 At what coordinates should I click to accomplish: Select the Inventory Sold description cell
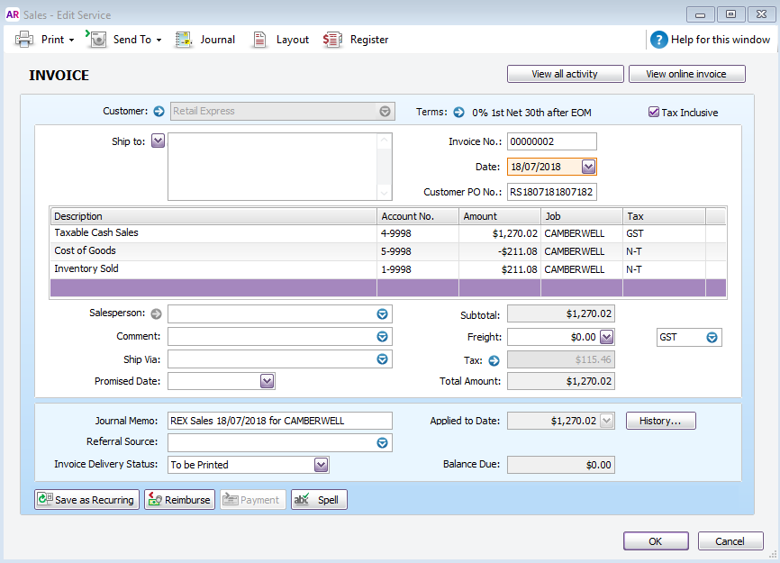(213, 269)
